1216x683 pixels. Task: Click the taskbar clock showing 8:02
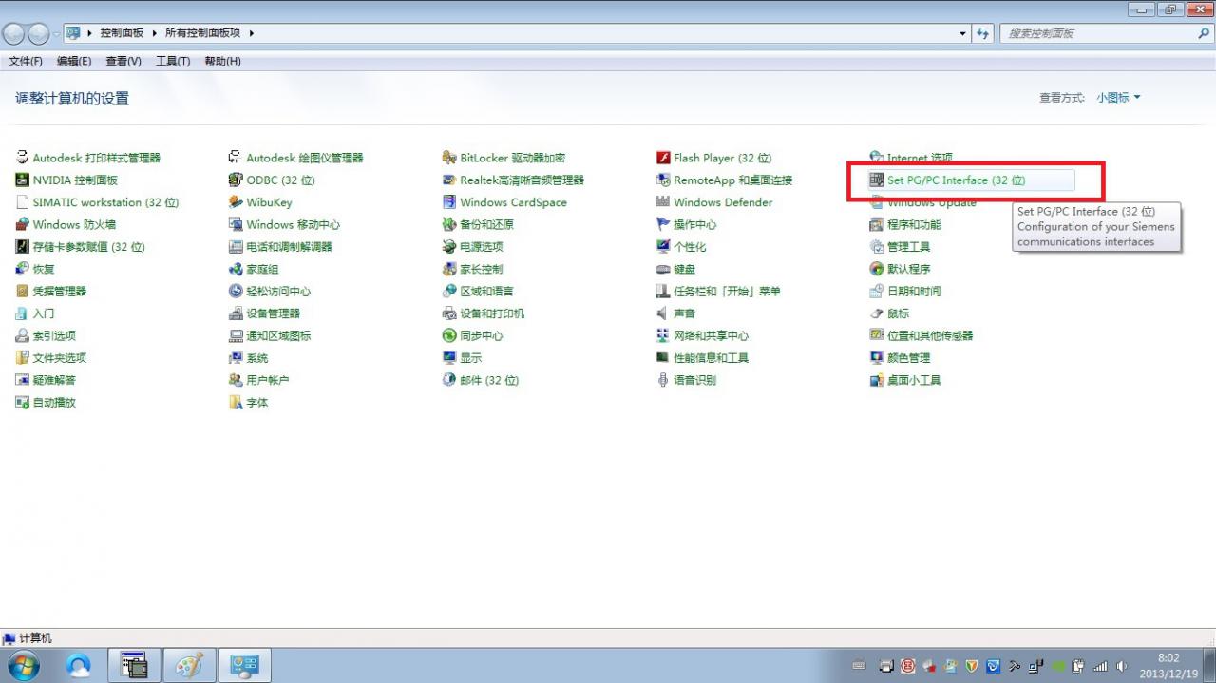(x=1168, y=665)
